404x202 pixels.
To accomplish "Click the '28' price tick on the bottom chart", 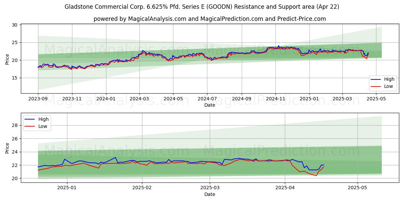I will (x=15, y=125).
